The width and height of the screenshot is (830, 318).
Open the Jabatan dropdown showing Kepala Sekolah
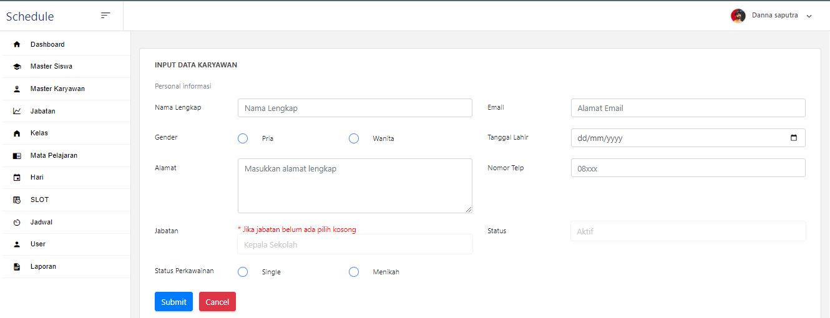[x=354, y=244]
